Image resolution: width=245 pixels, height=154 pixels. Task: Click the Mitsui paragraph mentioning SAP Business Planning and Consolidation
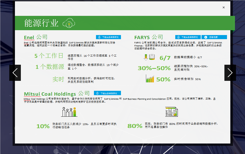120,100
